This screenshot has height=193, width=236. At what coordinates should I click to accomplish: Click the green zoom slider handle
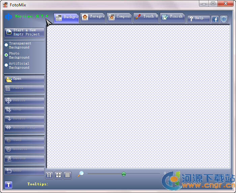124,174
